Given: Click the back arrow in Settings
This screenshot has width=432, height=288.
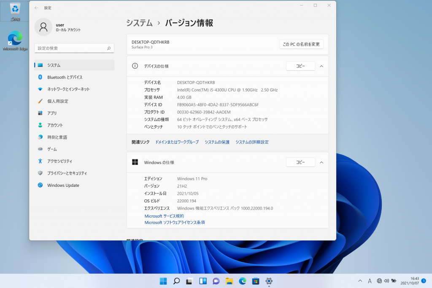Looking at the screenshot, I should (36, 8).
